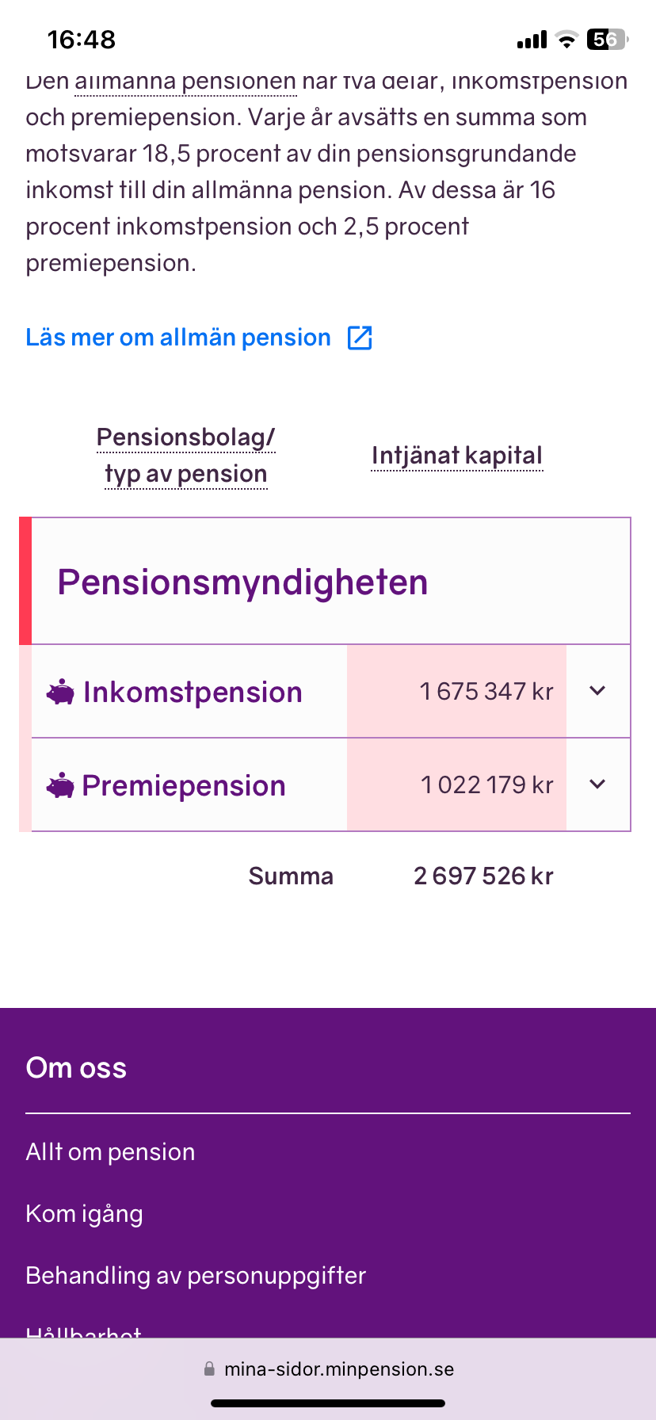Tap the lock icon in the address bar
Viewport: 656px width, 1420px height.
click(209, 1368)
